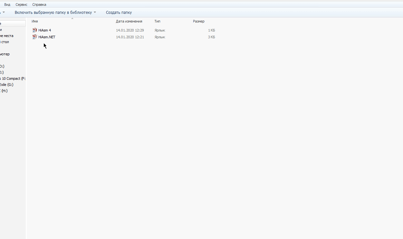The height and width of the screenshot is (239, 403).
Task: Sort files by the Имя column header
Action: point(35,21)
